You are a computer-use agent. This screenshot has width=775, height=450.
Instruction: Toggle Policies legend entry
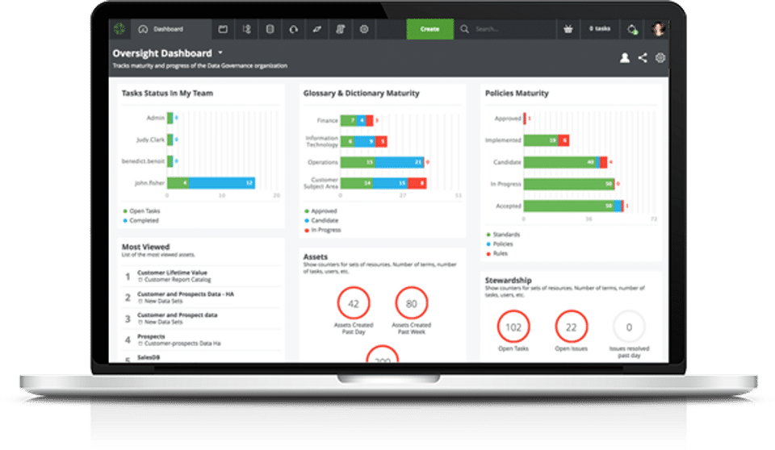click(500, 244)
